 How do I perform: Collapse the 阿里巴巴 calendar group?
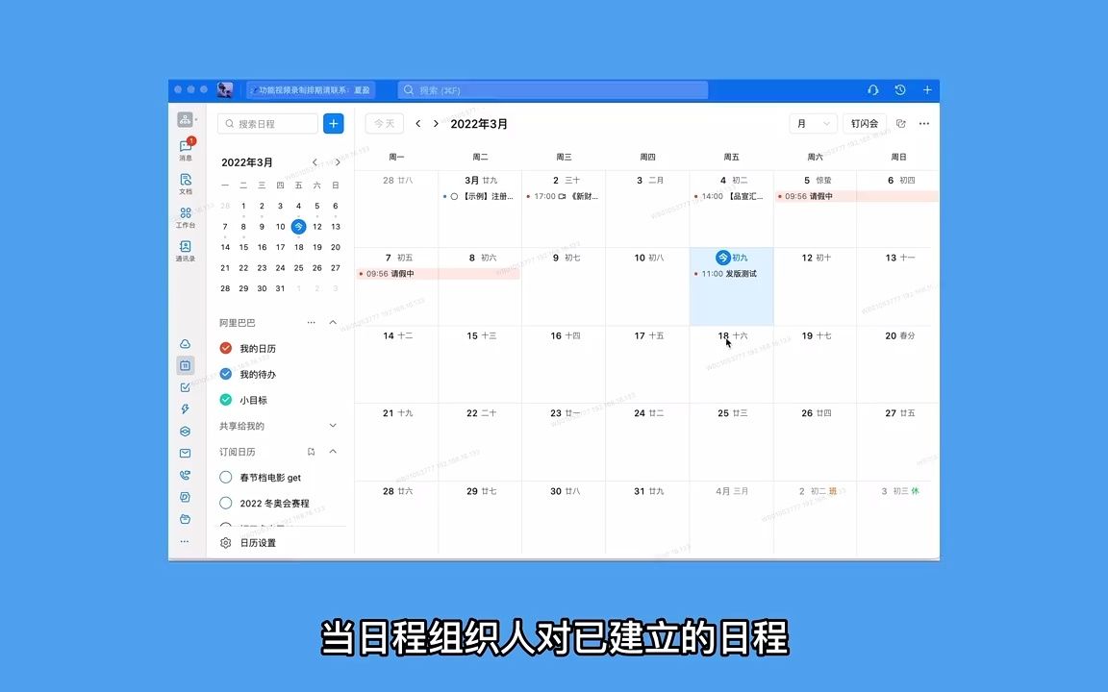tap(332, 322)
